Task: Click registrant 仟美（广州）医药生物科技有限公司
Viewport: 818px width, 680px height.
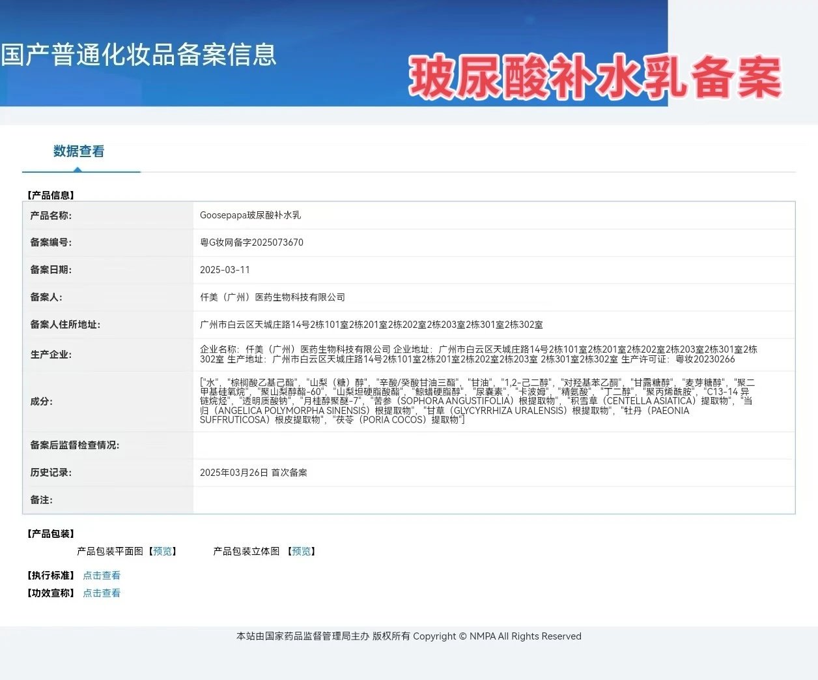Action: 272,297
